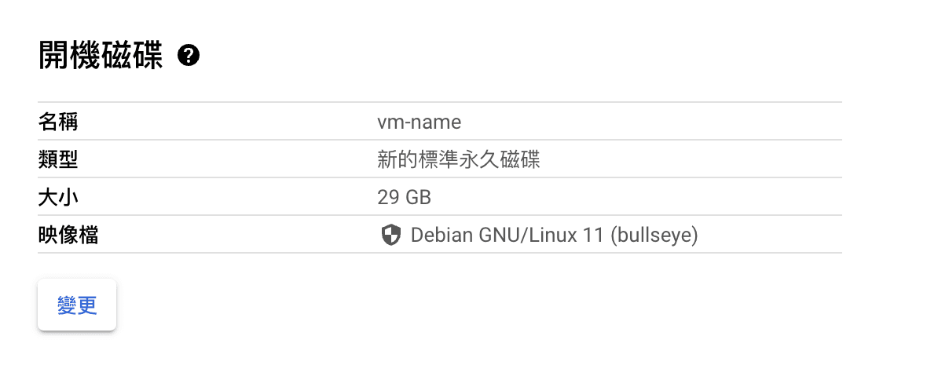Click the 新的 characters in the type value
Viewport: 938px width, 380px height.
pyautogui.click(x=398, y=160)
